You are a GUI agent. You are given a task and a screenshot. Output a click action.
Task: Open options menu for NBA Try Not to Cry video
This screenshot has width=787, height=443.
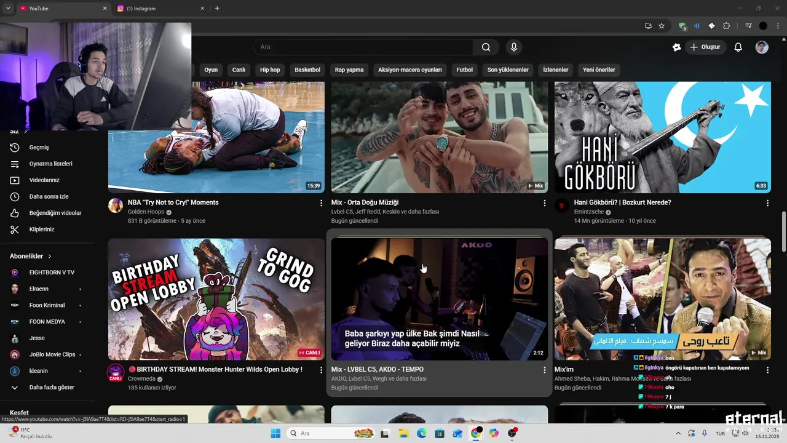tap(321, 203)
